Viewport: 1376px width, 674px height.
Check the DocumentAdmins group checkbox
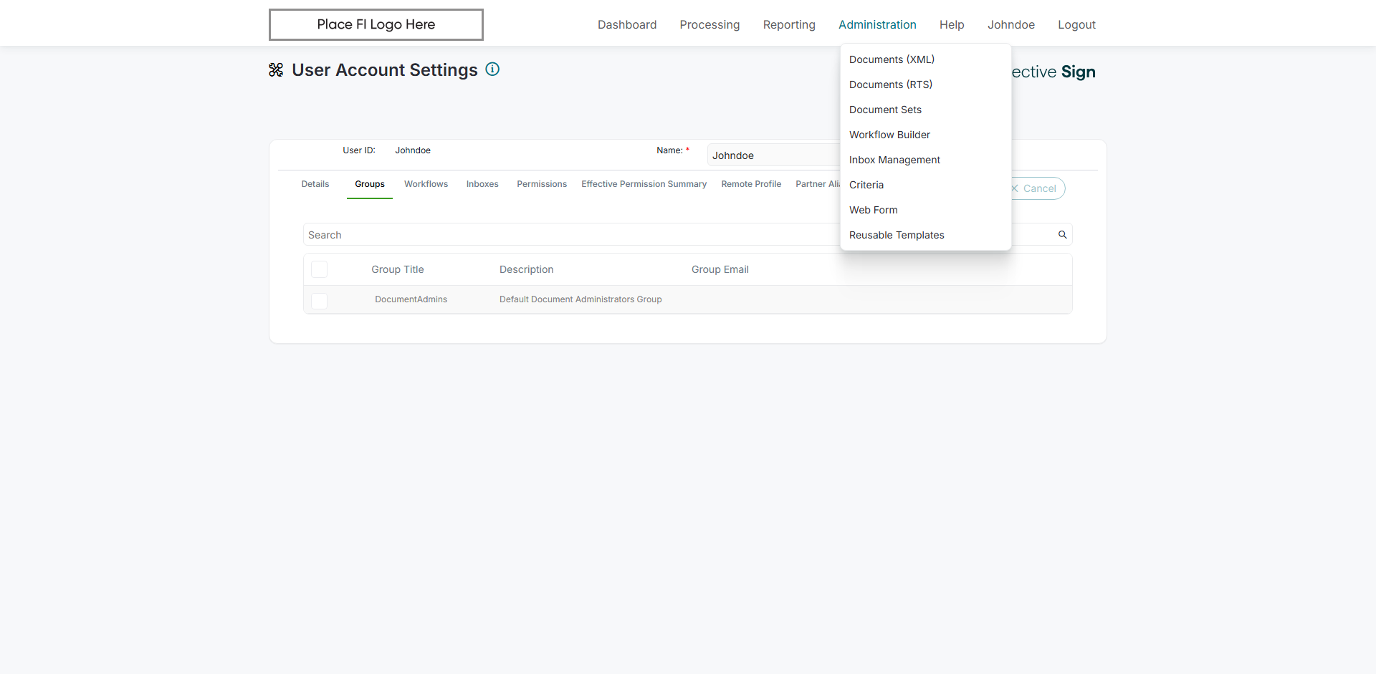(x=320, y=300)
